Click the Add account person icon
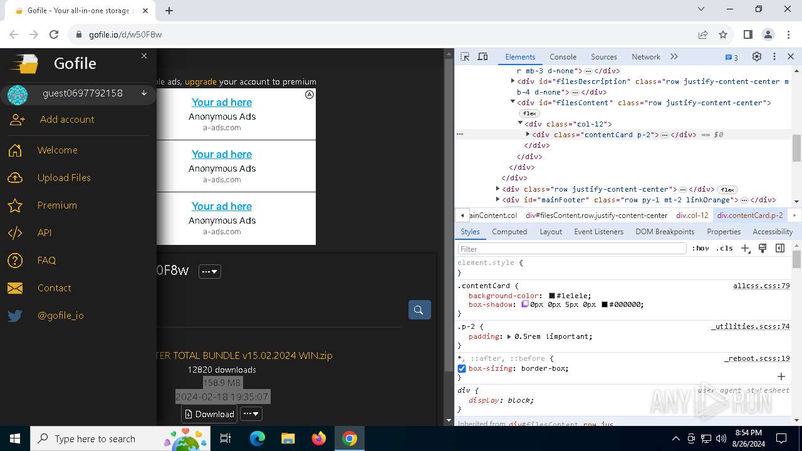The height and width of the screenshot is (451, 802). [18, 120]
